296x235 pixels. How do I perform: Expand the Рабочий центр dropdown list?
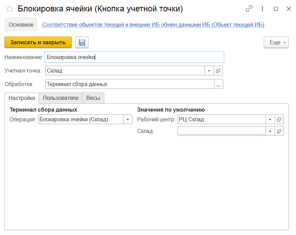coord(270,120)
